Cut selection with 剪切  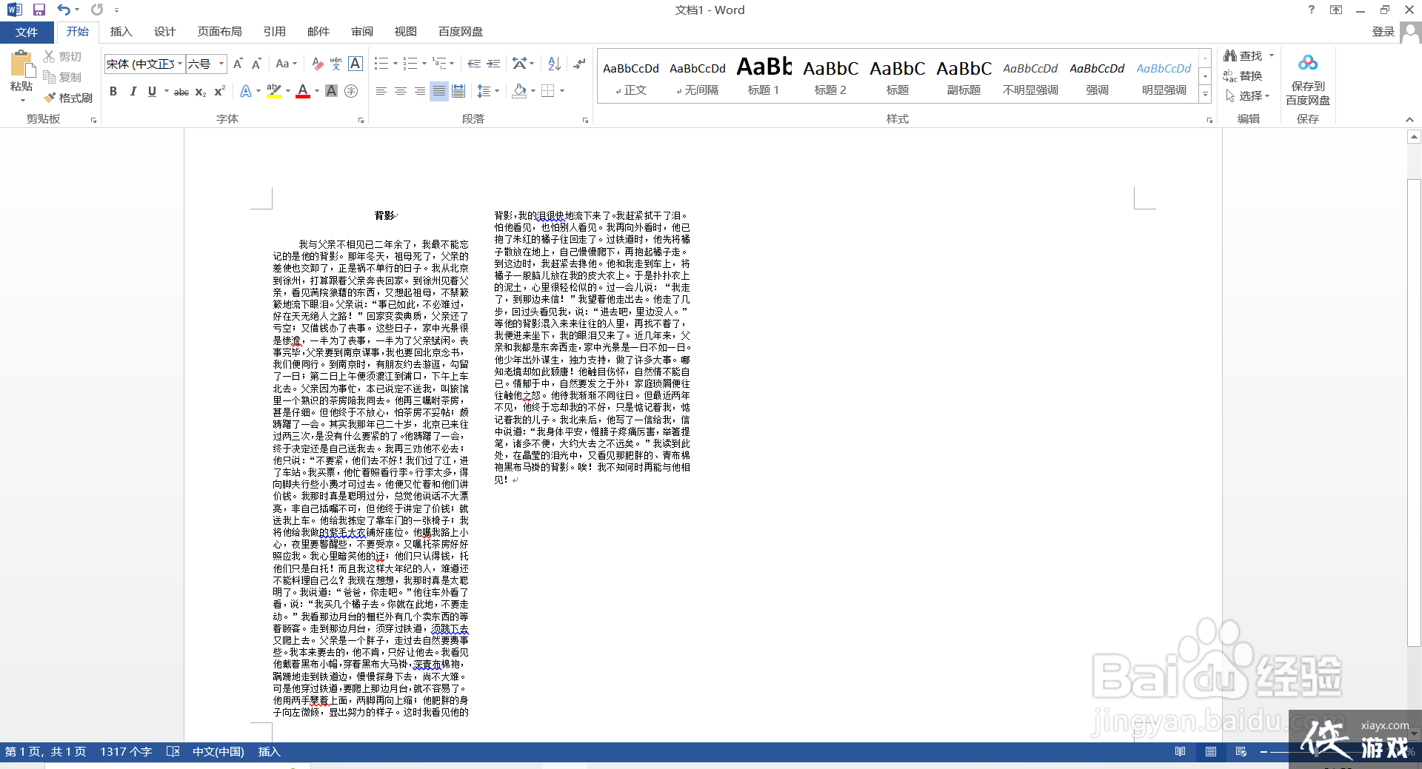point(62,56)
